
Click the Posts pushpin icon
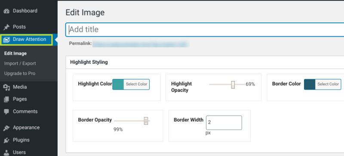(x=6, y=27)
